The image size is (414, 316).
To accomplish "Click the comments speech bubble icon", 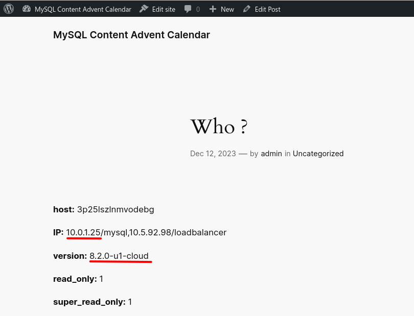I will (188, 9).
